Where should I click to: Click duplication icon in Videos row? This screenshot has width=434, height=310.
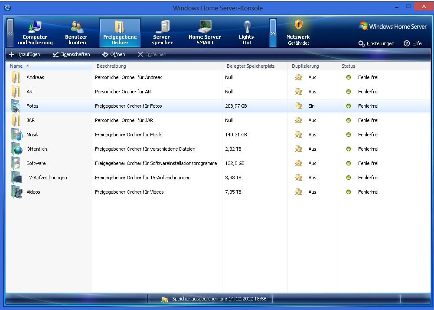pos(299,192)
